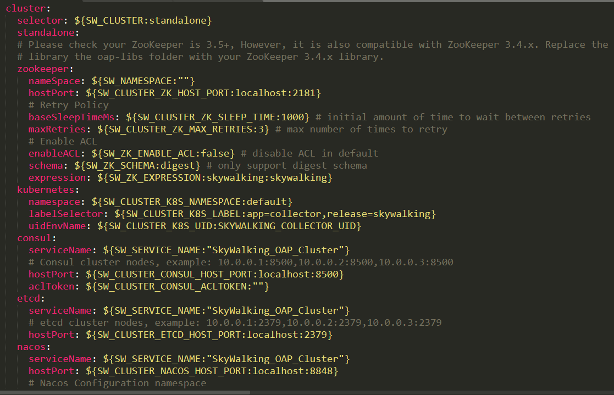Screen dimensions: 614x395
Task: Click the 'enableACL' key
Action: pos(54,153)
